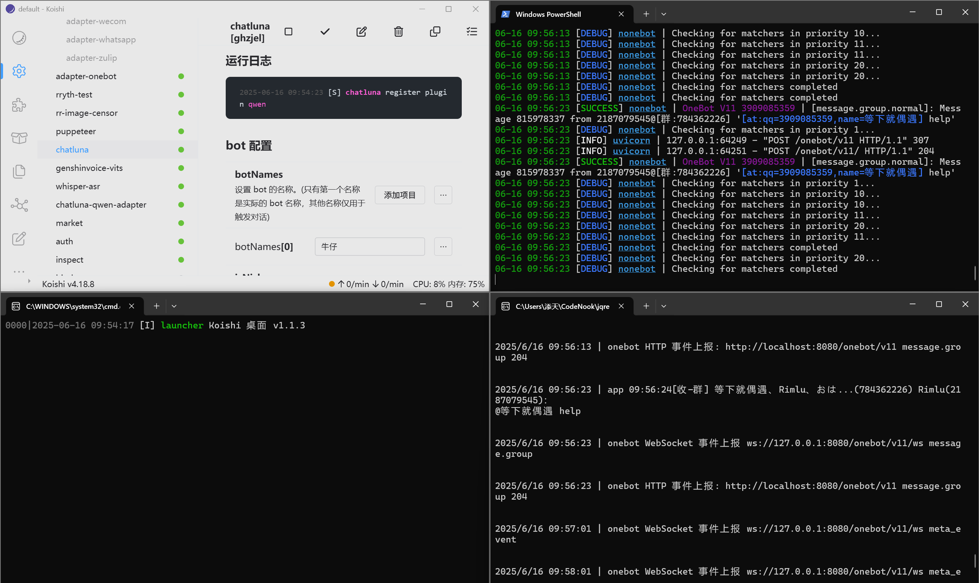Open the dashboard gauge icon in sidebar
The height and width of the screenshot is (583, 979).
tap(19, 38)
